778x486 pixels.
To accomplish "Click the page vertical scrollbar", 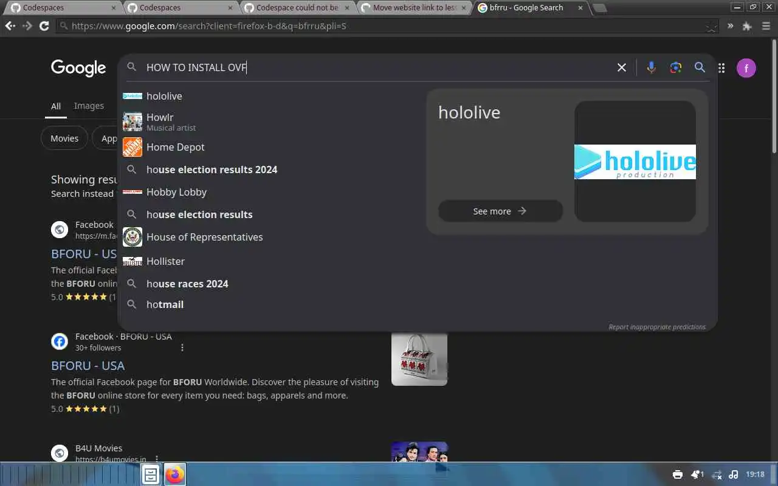I will (774, 97).
